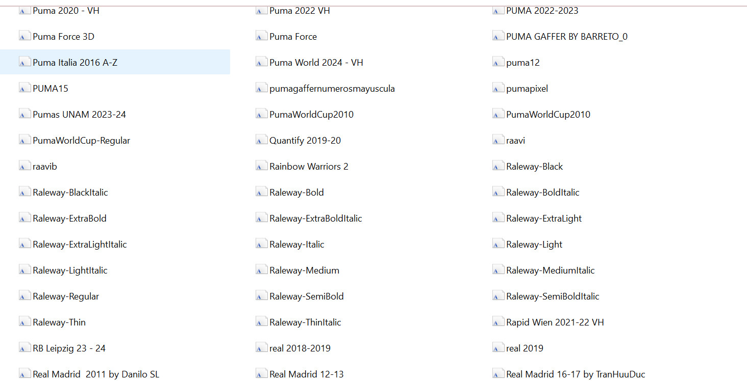Screen dimensions: 747x381
Task: Click the icon beside Pumas UNAM 2023-24
Action: click(x=24, y=114)
